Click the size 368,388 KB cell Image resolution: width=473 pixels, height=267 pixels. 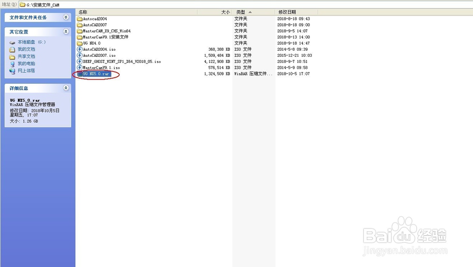click(x=219, y=49)
